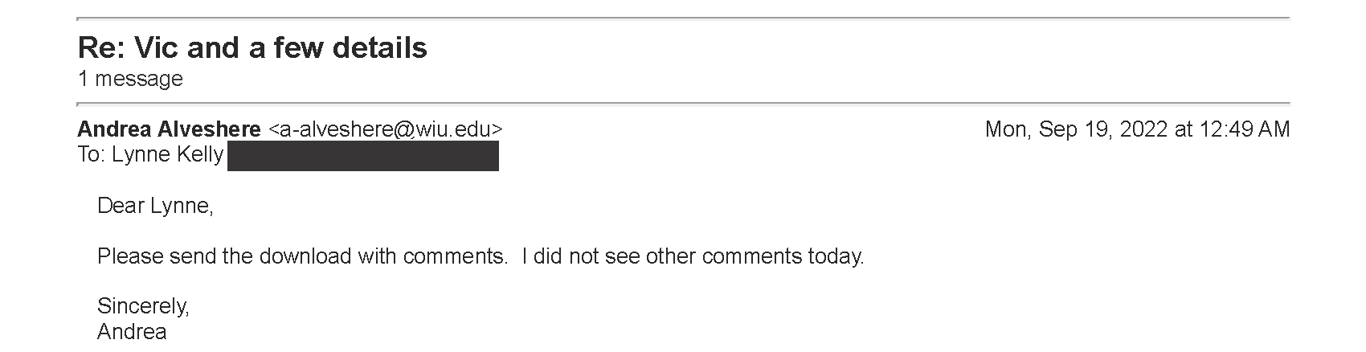This screenshot has width=1366, height=352.
Task: Select recipient name Lynne Kelly
Action: coord(167,155)
